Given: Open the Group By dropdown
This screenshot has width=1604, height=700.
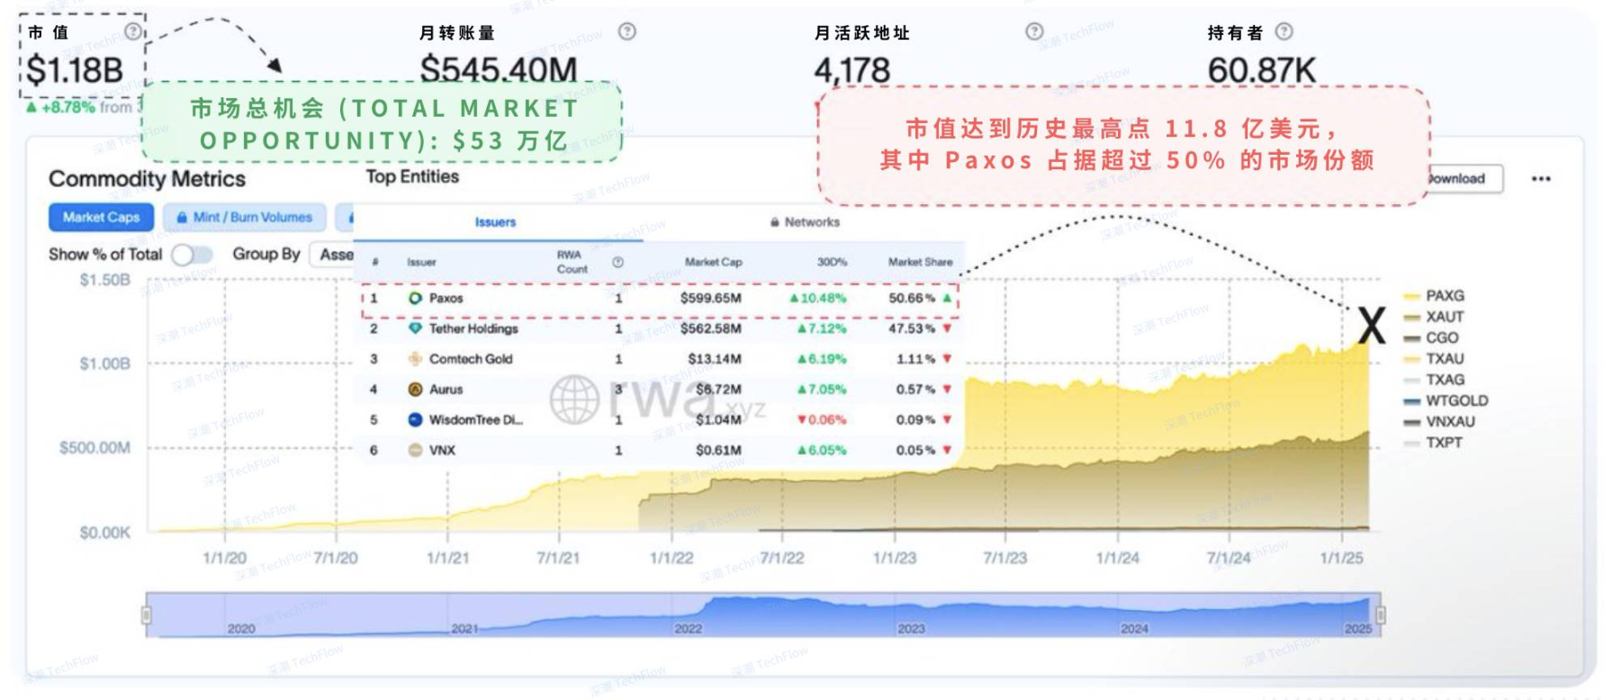Looking at the screenshot, I should point(333,255).
